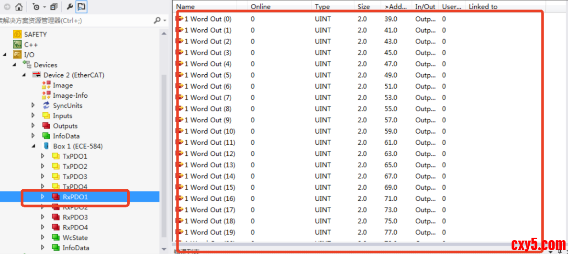568x254 pixels.
Task: Select the C++ node icon
Action: point(17,45)
